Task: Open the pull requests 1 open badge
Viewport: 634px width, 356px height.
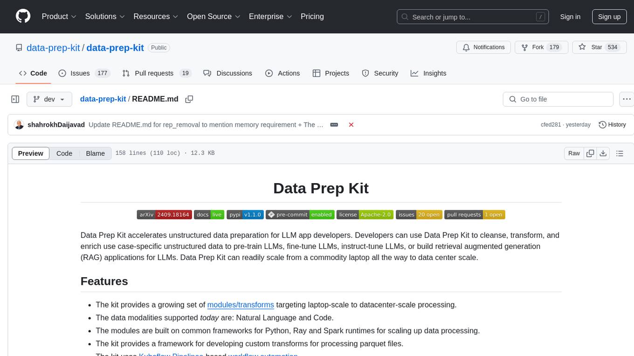Action: coord(475,214)
